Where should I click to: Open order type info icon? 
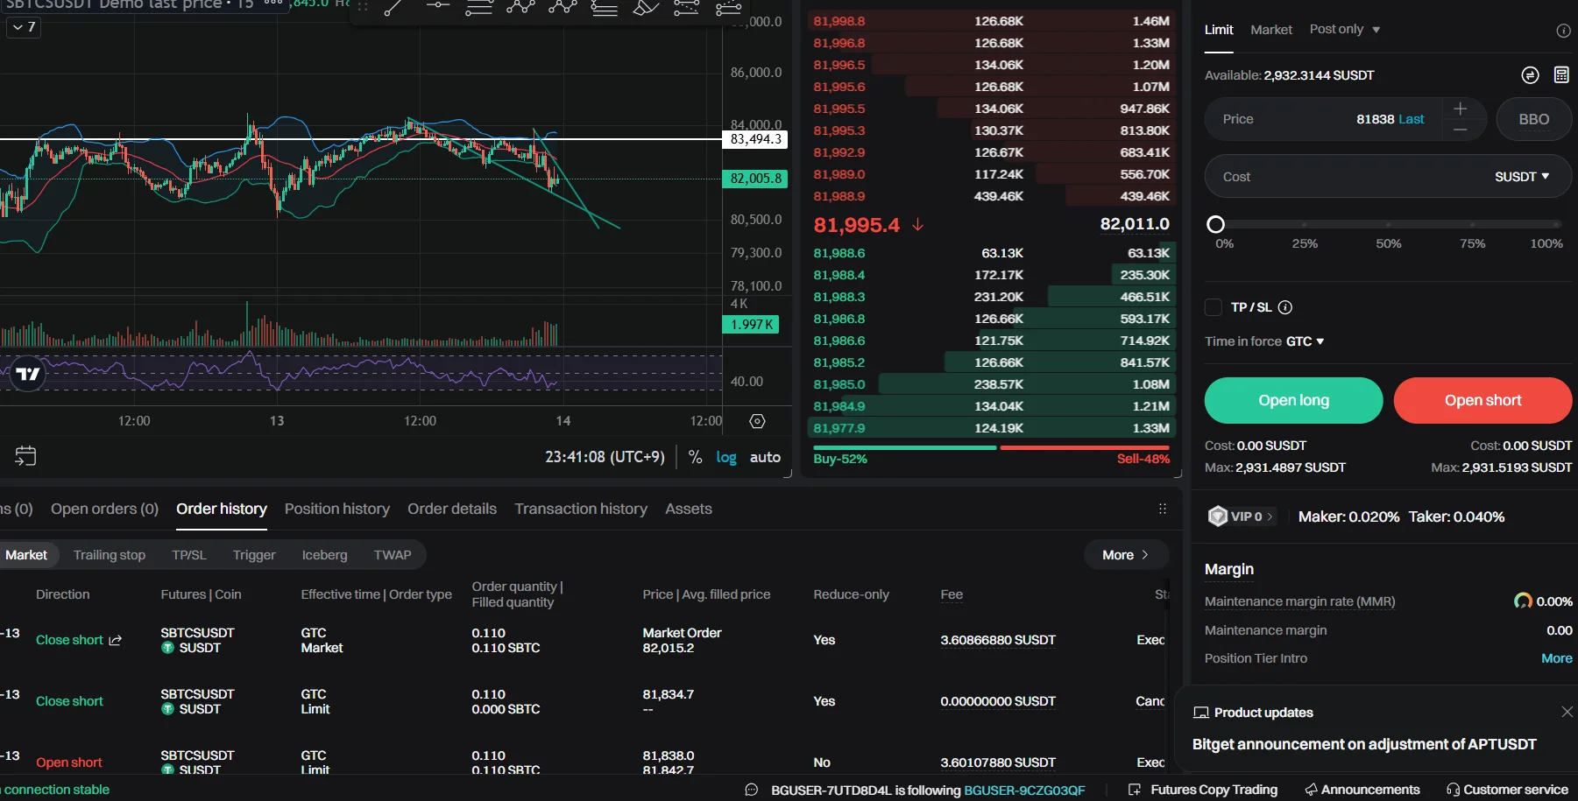tap(1563, 31)
